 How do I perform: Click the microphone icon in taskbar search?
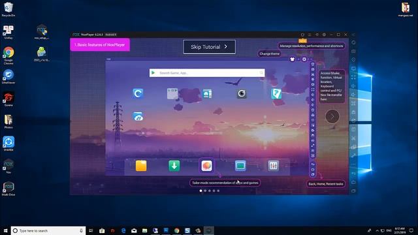tap(81, 230)
